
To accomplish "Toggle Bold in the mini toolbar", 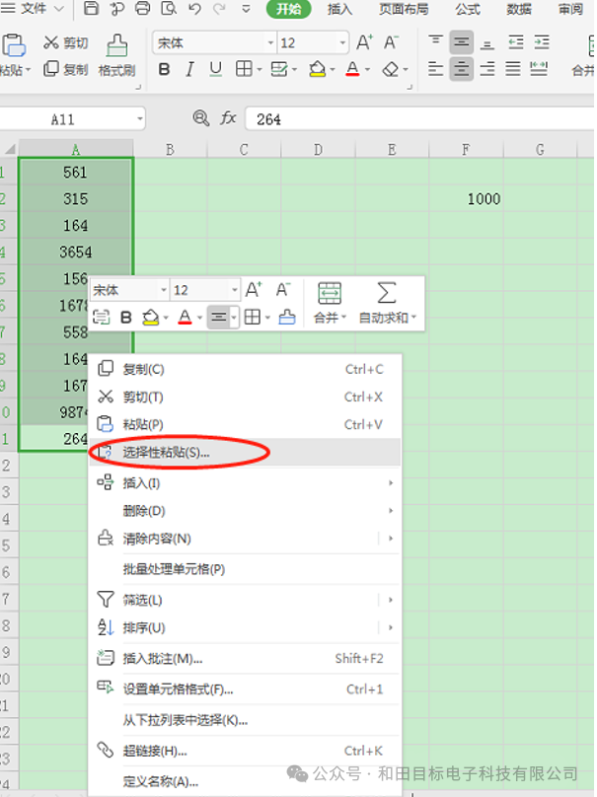I will (x=126, y=318).
